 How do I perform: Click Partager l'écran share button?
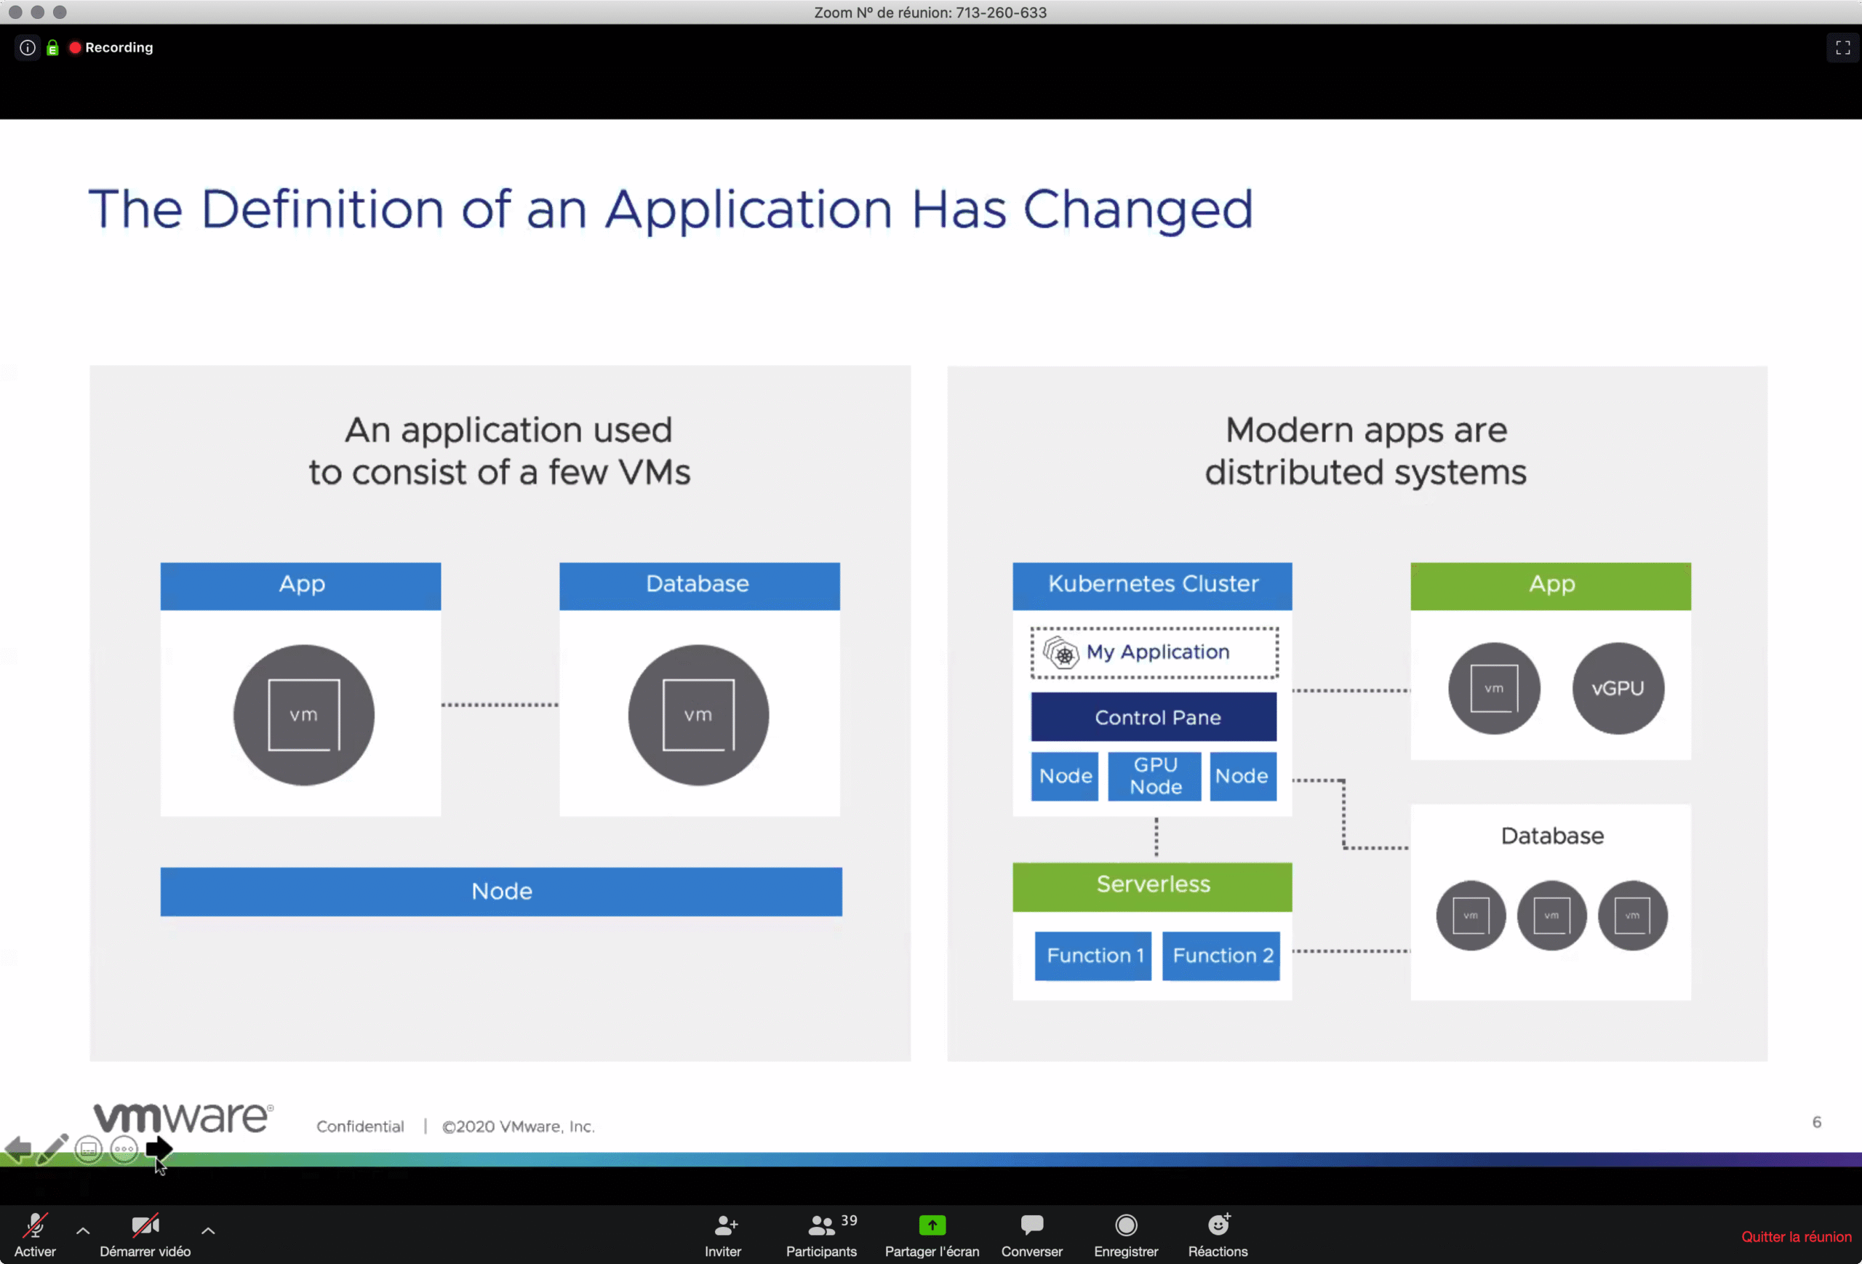pos(932,1233)
